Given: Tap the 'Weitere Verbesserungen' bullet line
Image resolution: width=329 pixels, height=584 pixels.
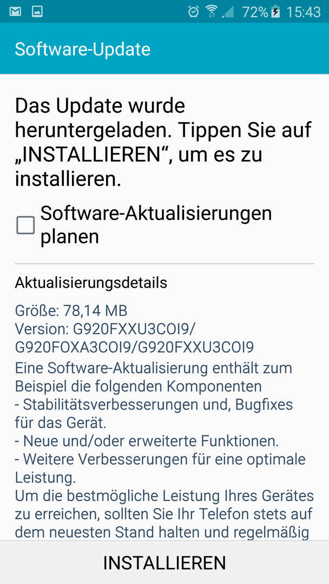Looking at the screenshot, I should pyautogui.click(x=160, y=468).
